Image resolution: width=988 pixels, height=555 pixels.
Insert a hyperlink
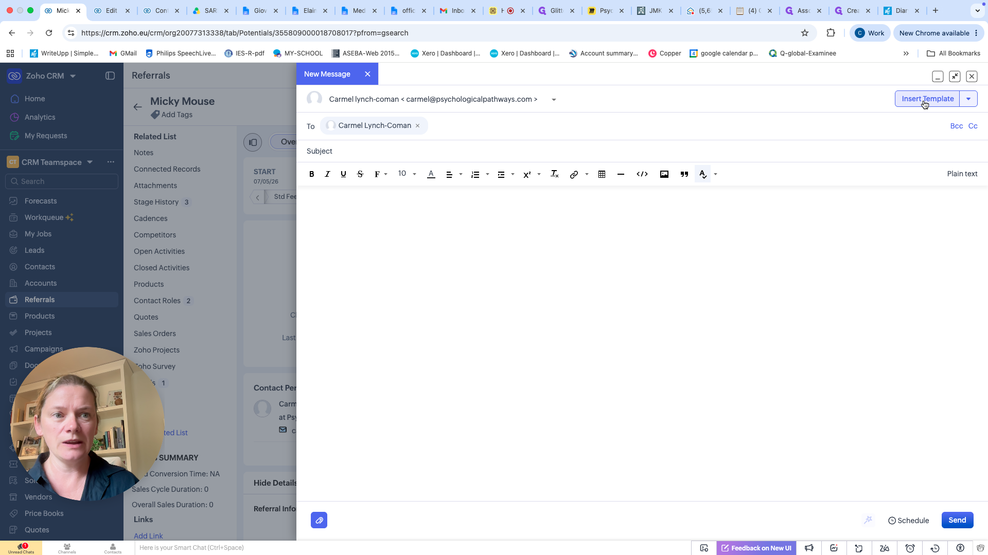coord(574,174)
